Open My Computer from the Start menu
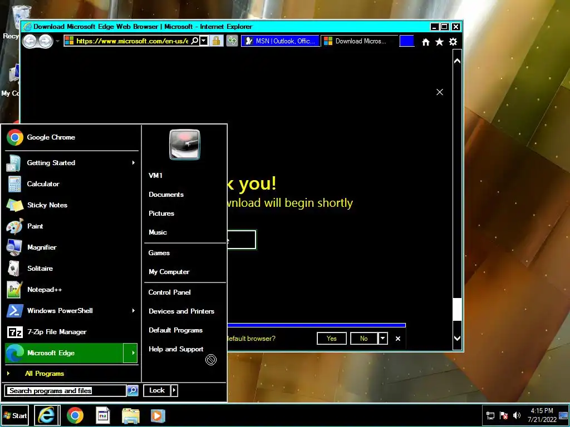 pyautogui.click(x=169, y=271)
